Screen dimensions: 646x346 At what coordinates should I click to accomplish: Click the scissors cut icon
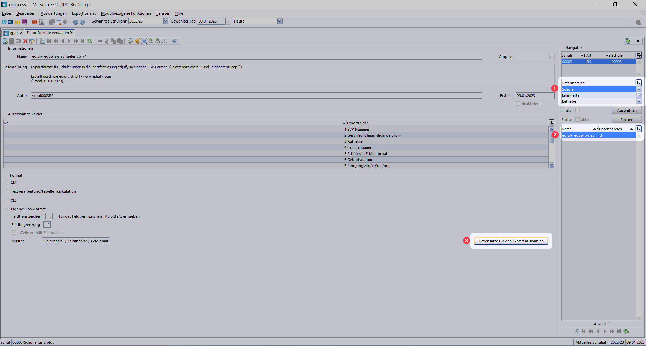coord(107,41)
